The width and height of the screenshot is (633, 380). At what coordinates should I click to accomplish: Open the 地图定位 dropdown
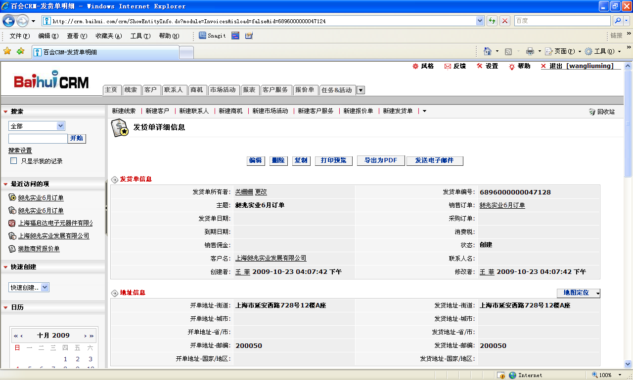click(578, 293)
